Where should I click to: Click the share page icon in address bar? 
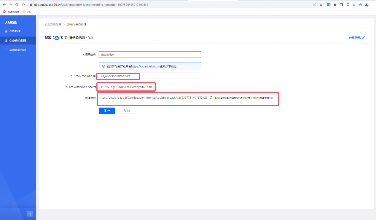click(315, 5)
